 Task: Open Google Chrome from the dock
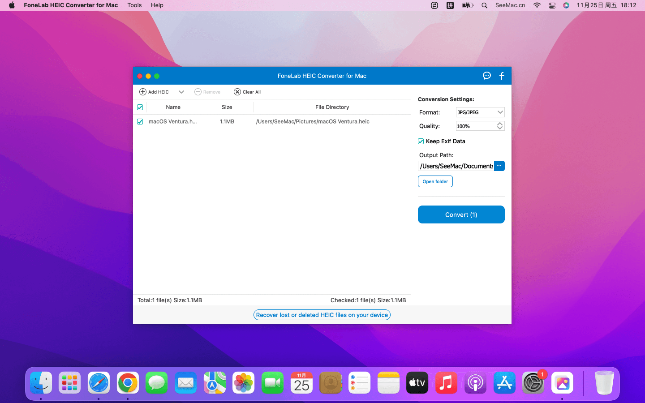pos(128,383)
